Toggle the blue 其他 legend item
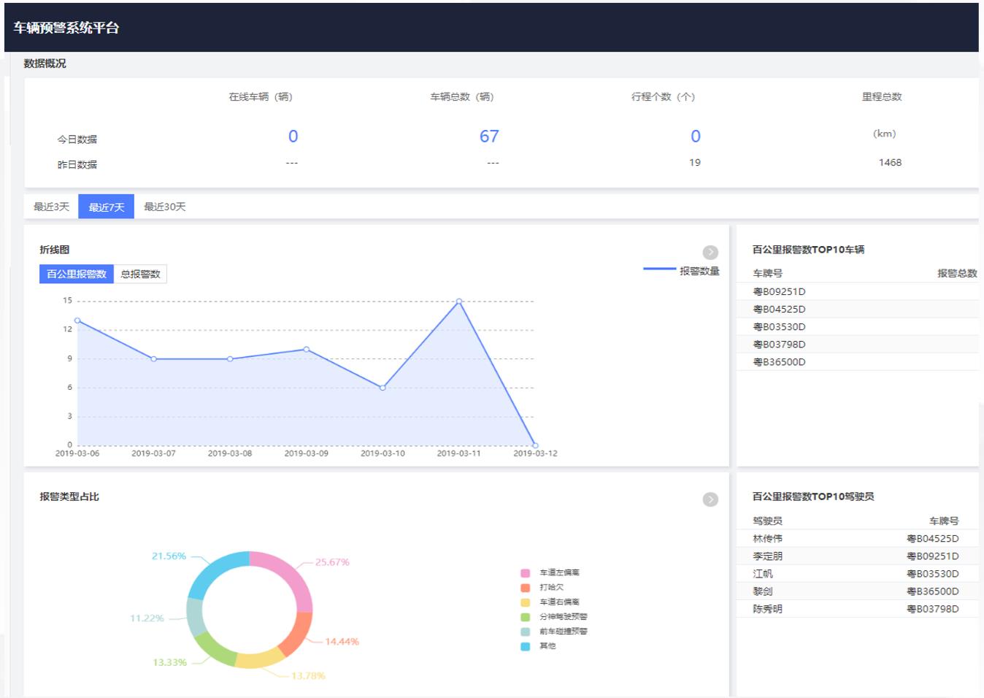Viewport: 984px width, 698px height. tap(538, 646)
